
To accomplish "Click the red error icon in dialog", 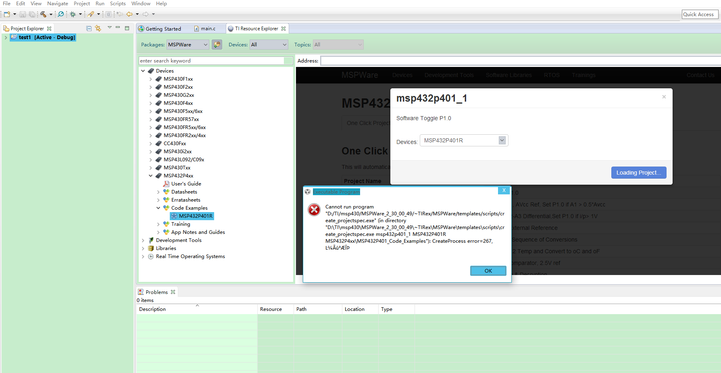I will pyautogui.click(x=314, y=210).
